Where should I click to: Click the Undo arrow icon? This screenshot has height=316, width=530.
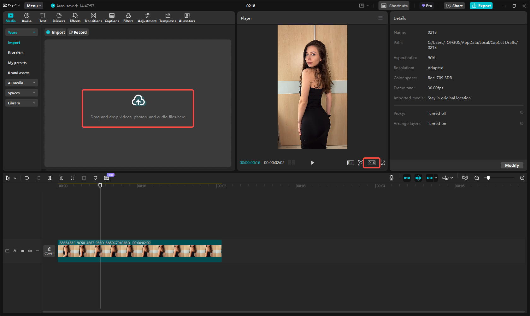coord(27,178)
